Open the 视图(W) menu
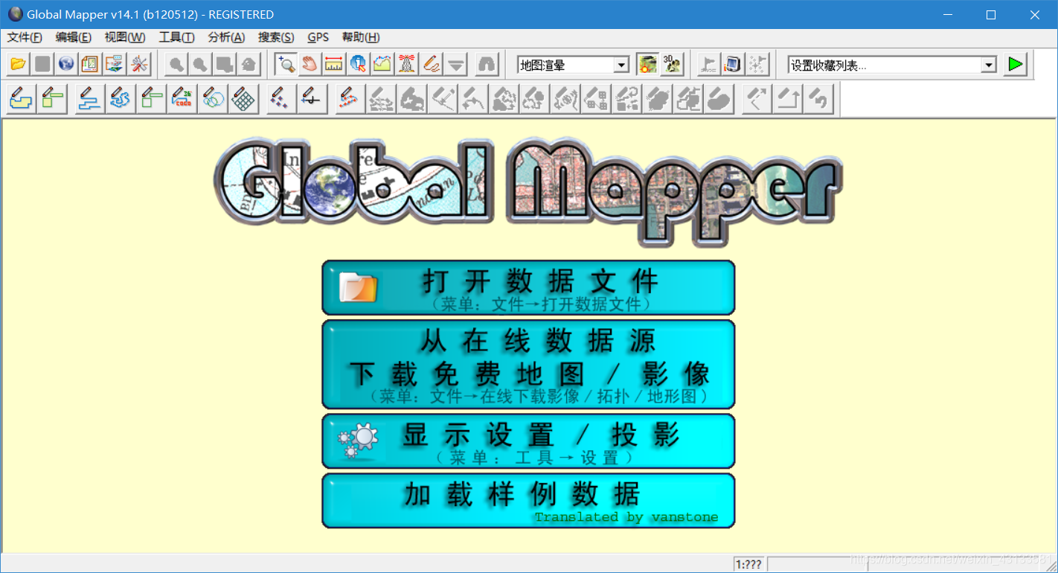Viewport: 1058px width, 573px height. [x=125, y=37]
